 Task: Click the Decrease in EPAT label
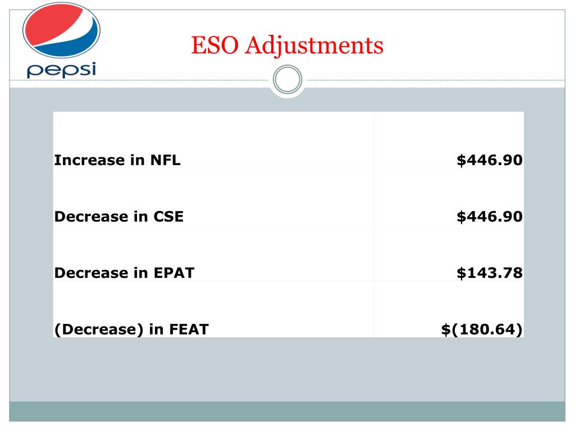pyautogui.click(x=124, y=273)
